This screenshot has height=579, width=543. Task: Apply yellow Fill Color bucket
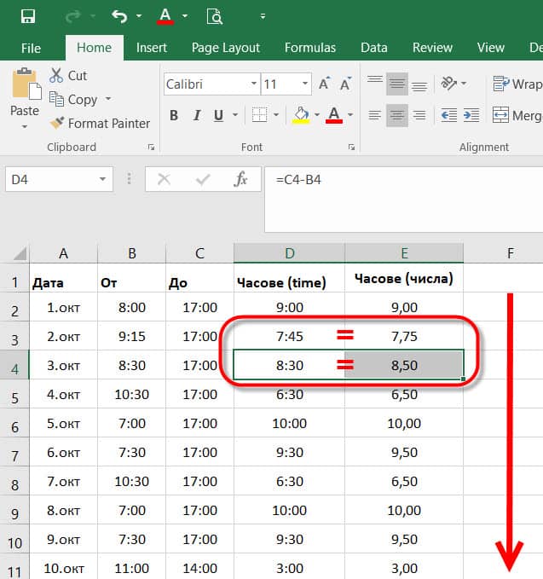pyautogui.click(x=301, y=115)
